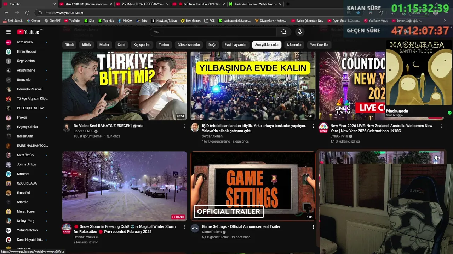
Task: Open Sadece ENES channel avatar
Action: 67,128
